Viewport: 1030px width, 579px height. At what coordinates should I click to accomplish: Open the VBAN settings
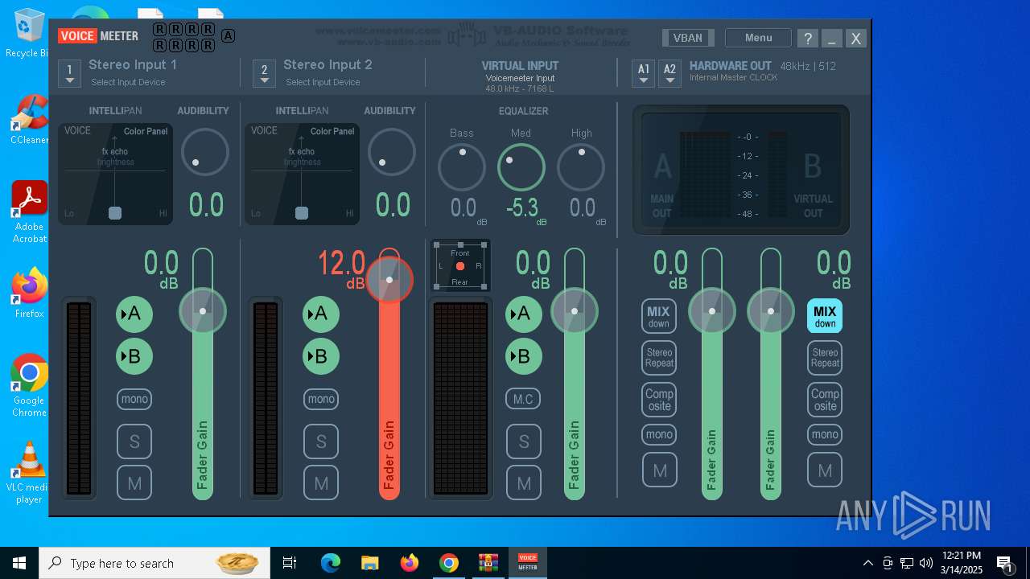[688, 38]
